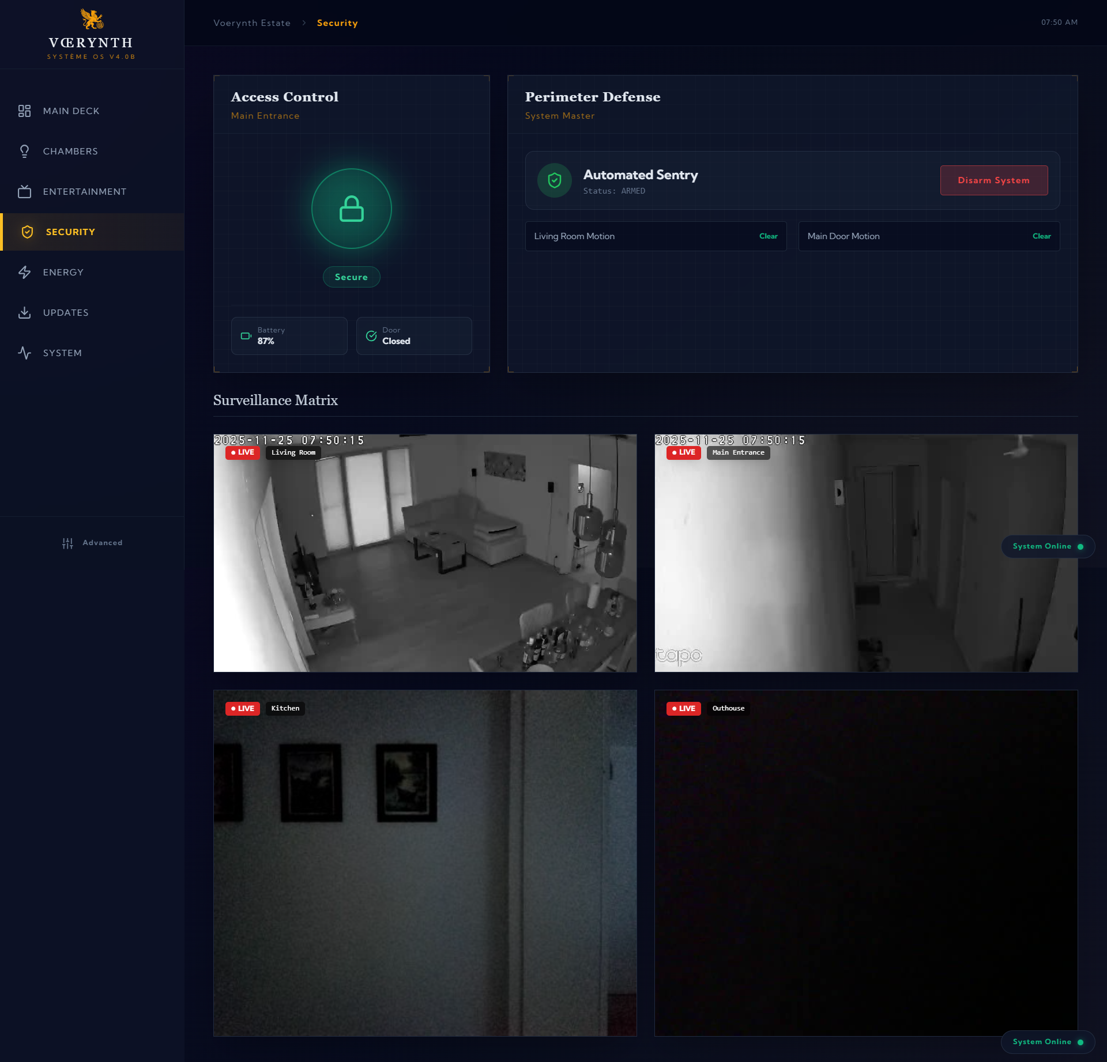
Task: Click the Automated Sentry shield icon
Action: point(554,180)
